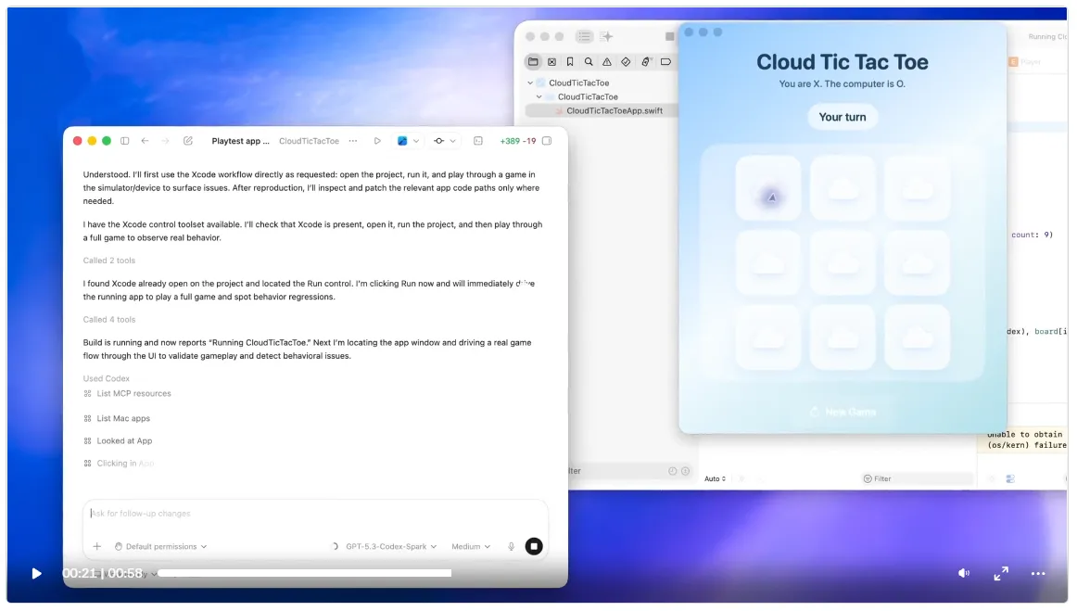1077x611 pixels.
Task: Toggle the sidebar in the Codex window
Action: [x=125, y=141]
